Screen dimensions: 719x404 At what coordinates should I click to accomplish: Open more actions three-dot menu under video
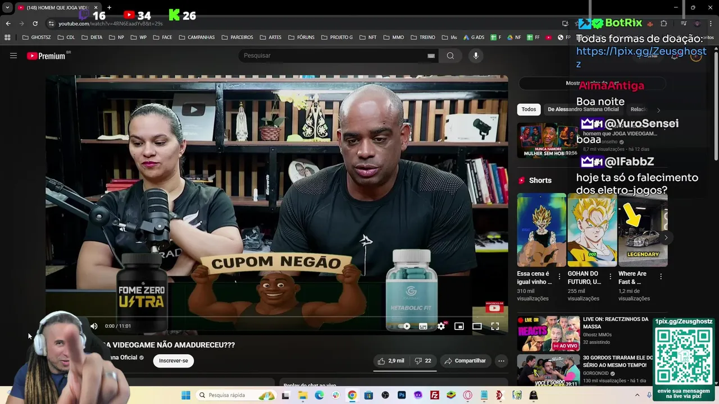pyautogui.click(x=501, y=361)
